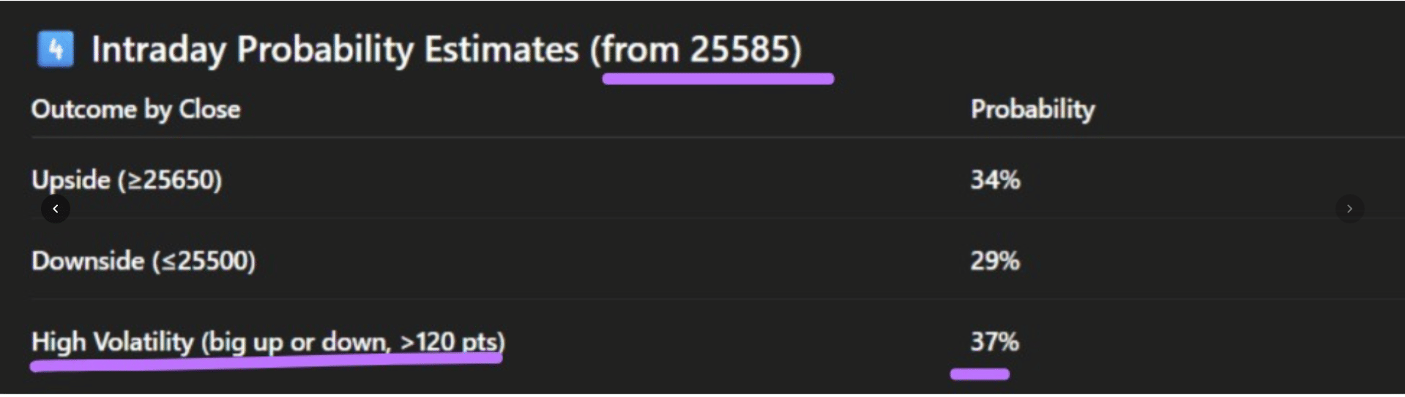The height and width of the screenshot is (397, 1405).
Task: Select the "High Volatility" label
Action: 112,341
